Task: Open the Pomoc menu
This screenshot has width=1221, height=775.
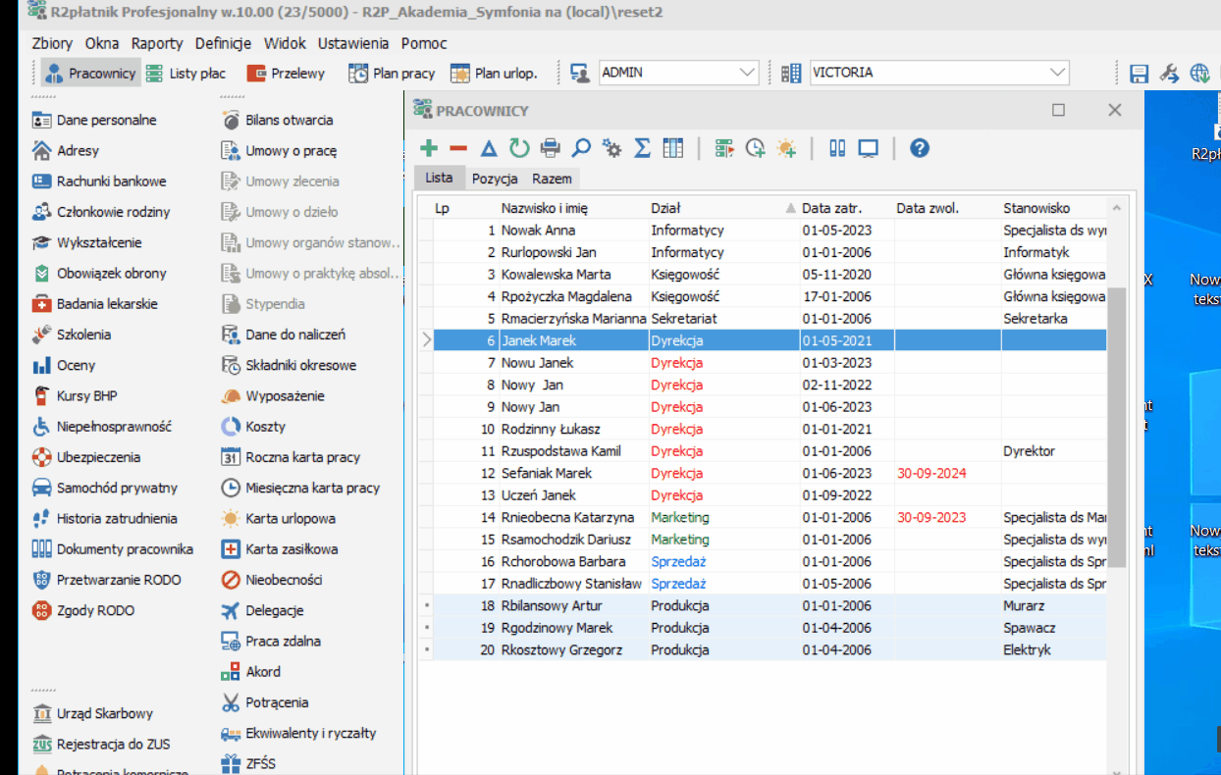Action: tap(424, 43)
